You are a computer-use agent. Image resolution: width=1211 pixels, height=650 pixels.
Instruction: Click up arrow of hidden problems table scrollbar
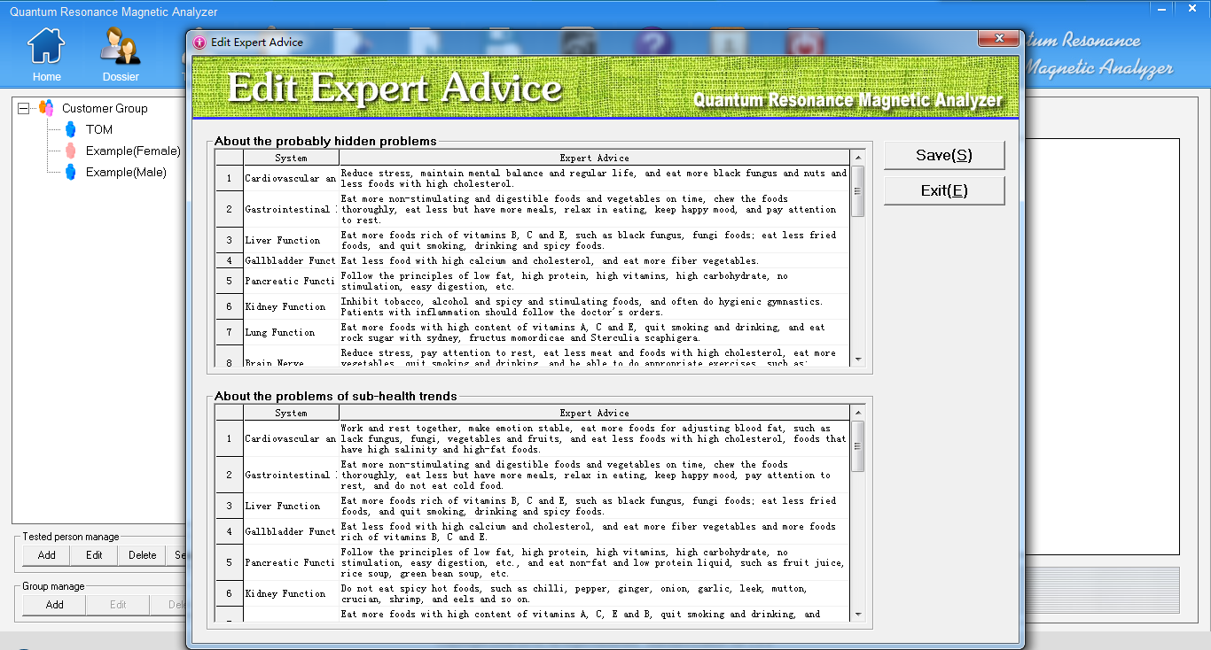click(857, 157)
